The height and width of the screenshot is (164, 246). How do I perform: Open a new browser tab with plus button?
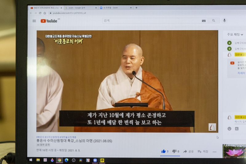pyautogui.click(x=137, y=8)
